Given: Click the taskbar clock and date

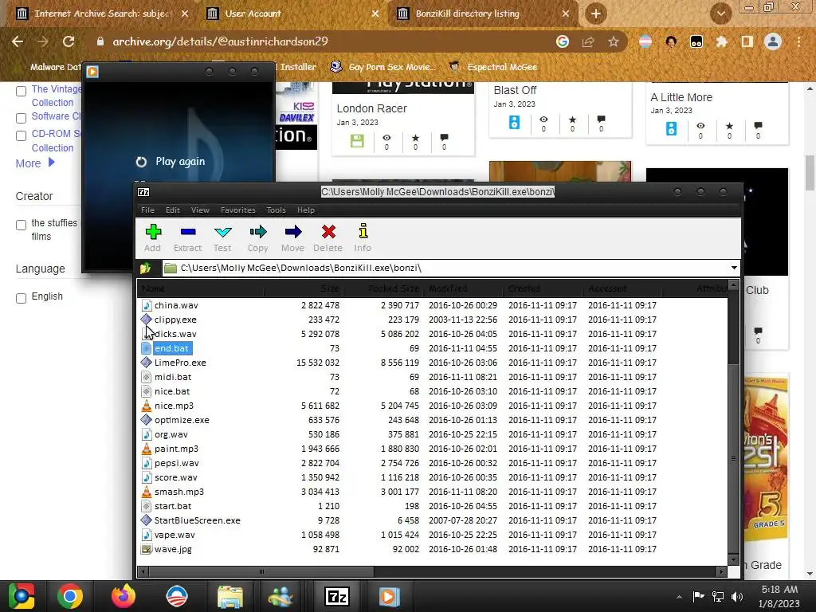Looking at the screenshot, I should coord(779,596).
